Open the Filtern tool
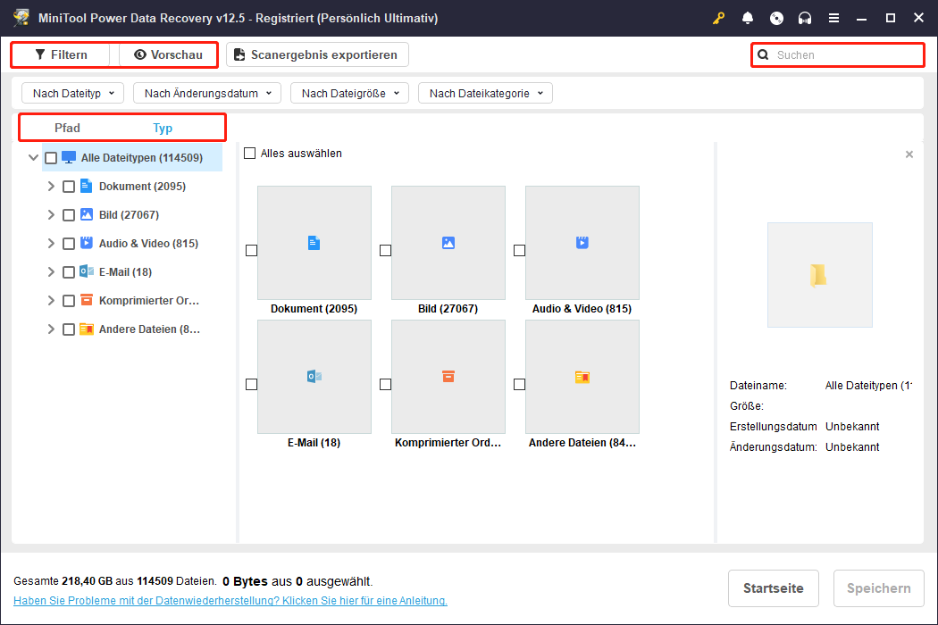Image resolution: width=938 pixels, height=625 pixels. (x=61, y=54)
